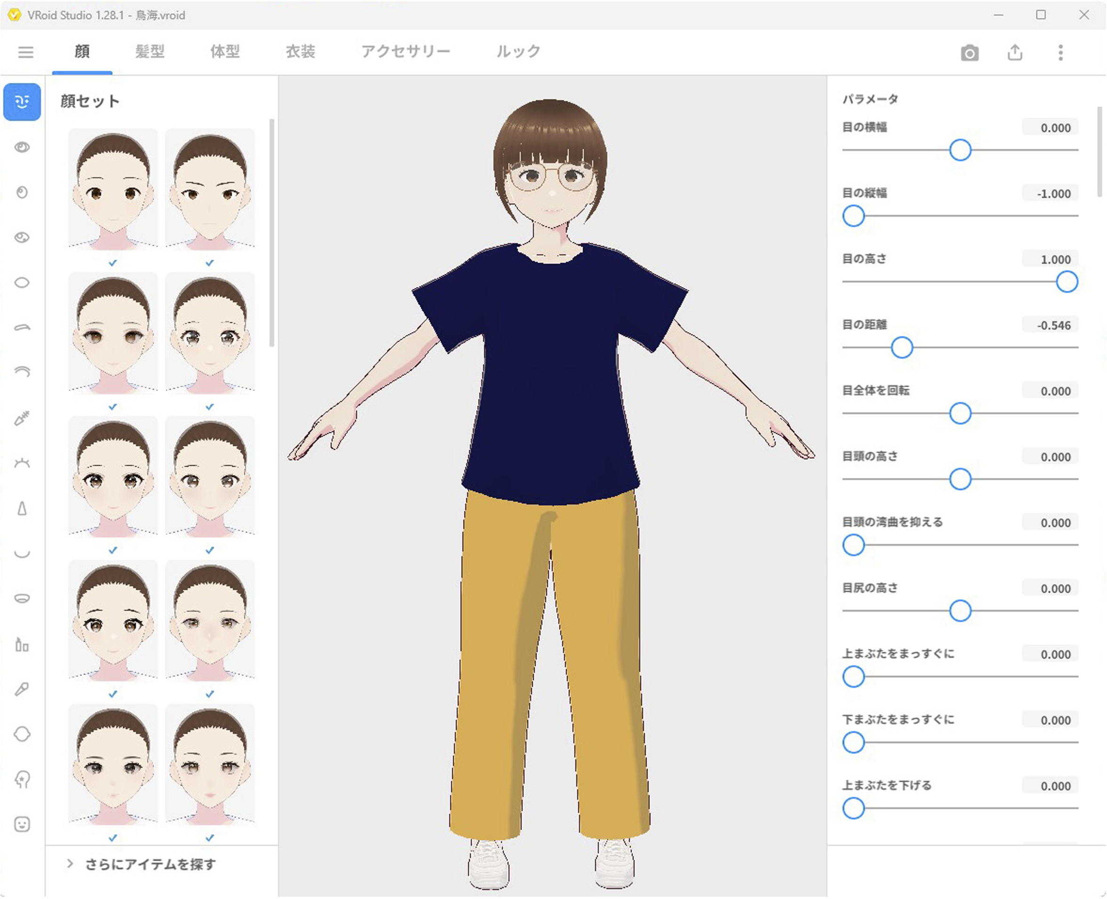
Task: Open the アクセサリー tab
Action: [406, 52]
